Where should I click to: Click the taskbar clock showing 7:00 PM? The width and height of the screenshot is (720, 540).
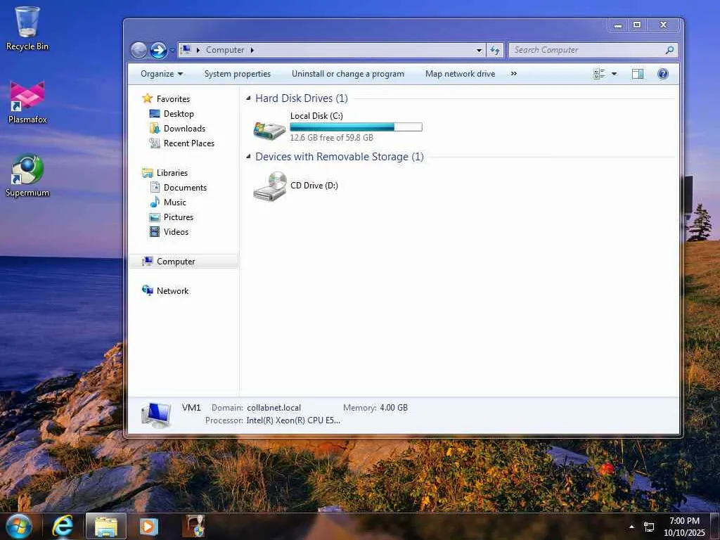pos(684,526)
